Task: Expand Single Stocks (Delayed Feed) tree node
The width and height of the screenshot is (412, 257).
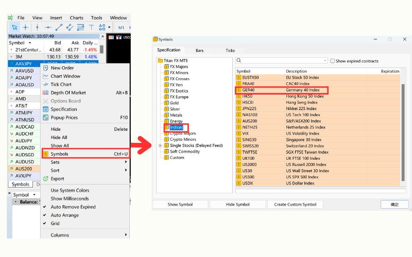Action: coord(160,145)
